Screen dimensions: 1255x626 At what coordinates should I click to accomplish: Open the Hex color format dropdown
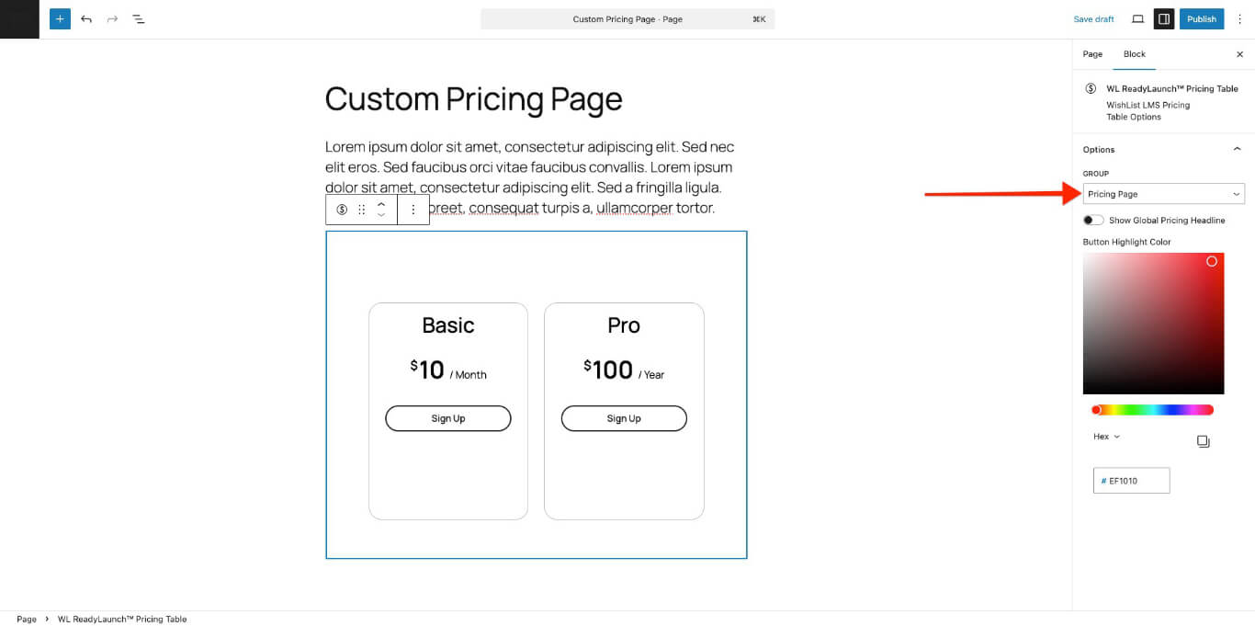tap(1105, 436)
